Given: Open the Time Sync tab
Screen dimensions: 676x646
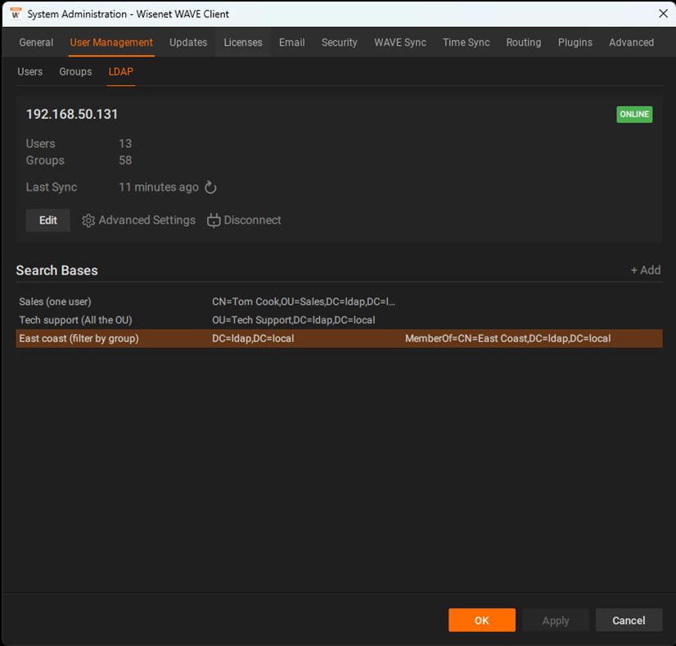Looking at the screenshot, I should point(466,43).
